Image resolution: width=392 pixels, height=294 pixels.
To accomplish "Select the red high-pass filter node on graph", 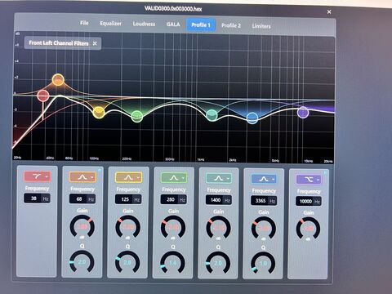I will (x=43, y=96).
